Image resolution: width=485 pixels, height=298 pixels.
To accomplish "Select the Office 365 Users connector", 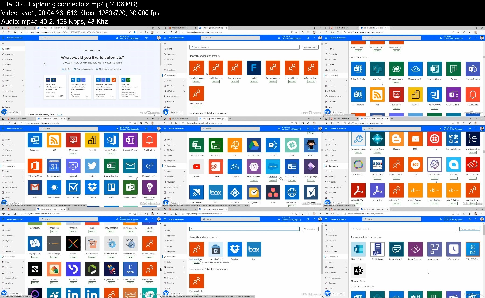I will point(35,166).
